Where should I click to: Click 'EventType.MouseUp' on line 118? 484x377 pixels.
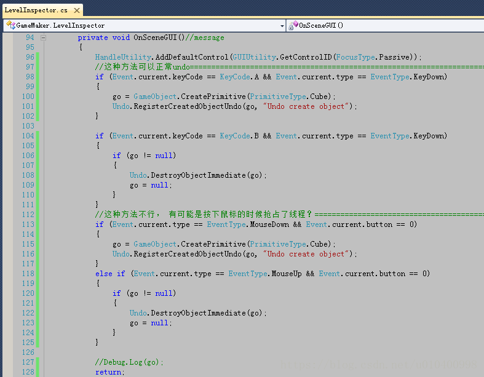pyautogui.click(x=265, y=274)
